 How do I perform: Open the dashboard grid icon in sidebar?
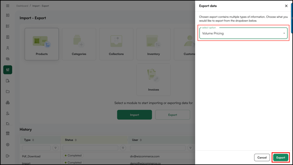coord(8,15)
